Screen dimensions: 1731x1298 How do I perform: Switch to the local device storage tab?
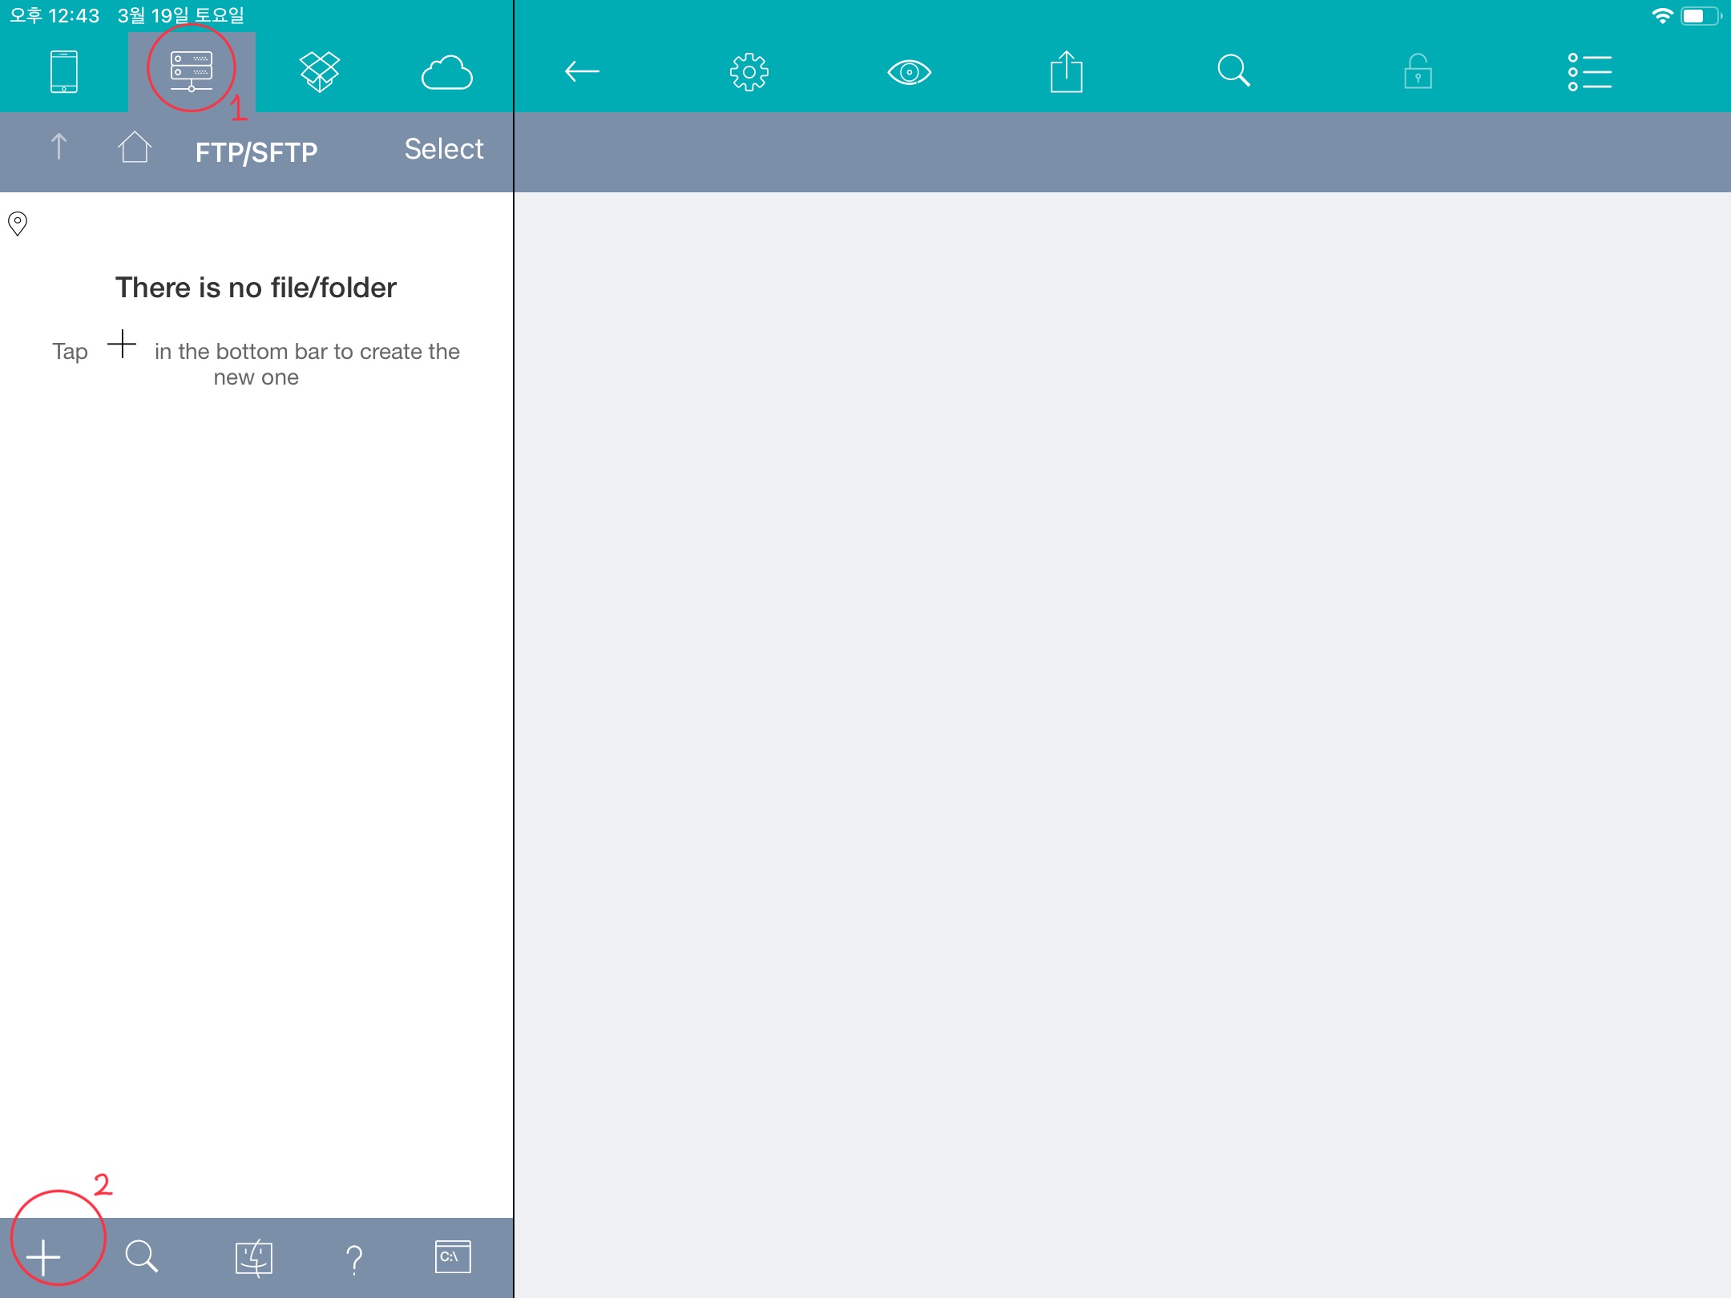tap(64, 72)
